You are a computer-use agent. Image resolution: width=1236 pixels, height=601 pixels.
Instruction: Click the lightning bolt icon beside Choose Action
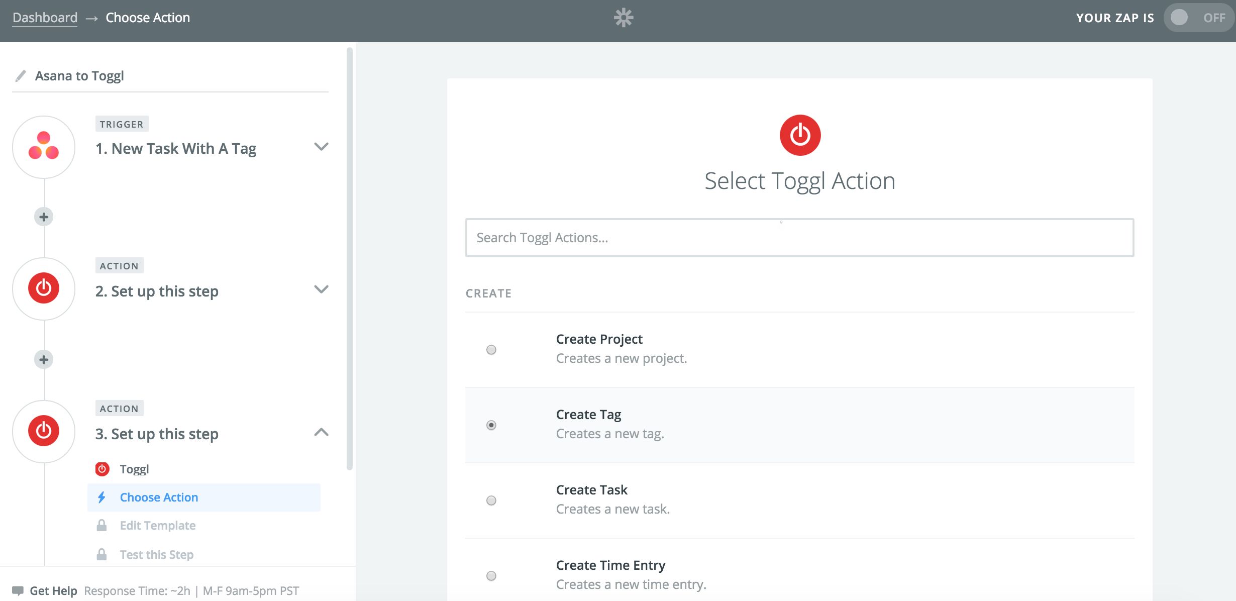101,497
